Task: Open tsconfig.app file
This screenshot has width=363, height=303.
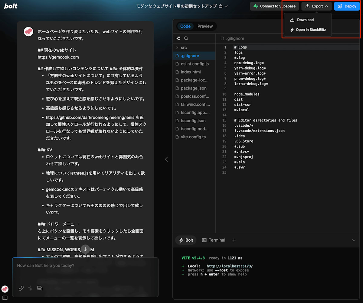Action: (x=194, y=113)
